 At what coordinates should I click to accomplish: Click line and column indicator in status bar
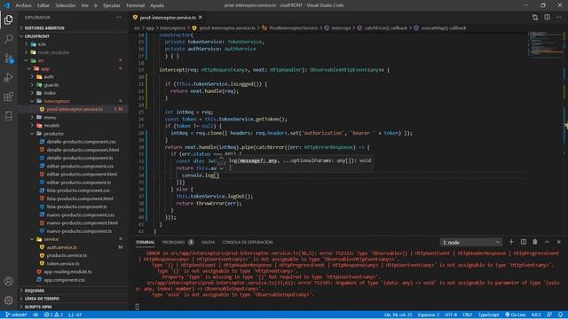coord(398,315)
